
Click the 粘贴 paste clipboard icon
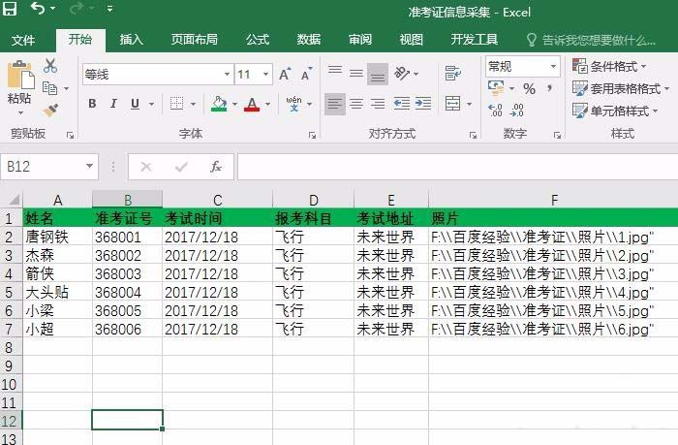(x=20, y=75)
